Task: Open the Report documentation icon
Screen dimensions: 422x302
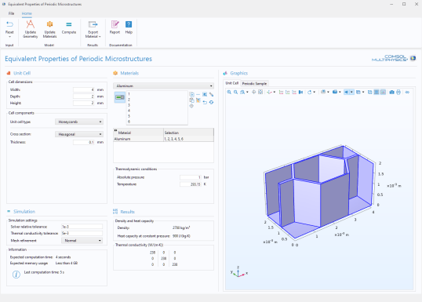Action: (115, 27)
